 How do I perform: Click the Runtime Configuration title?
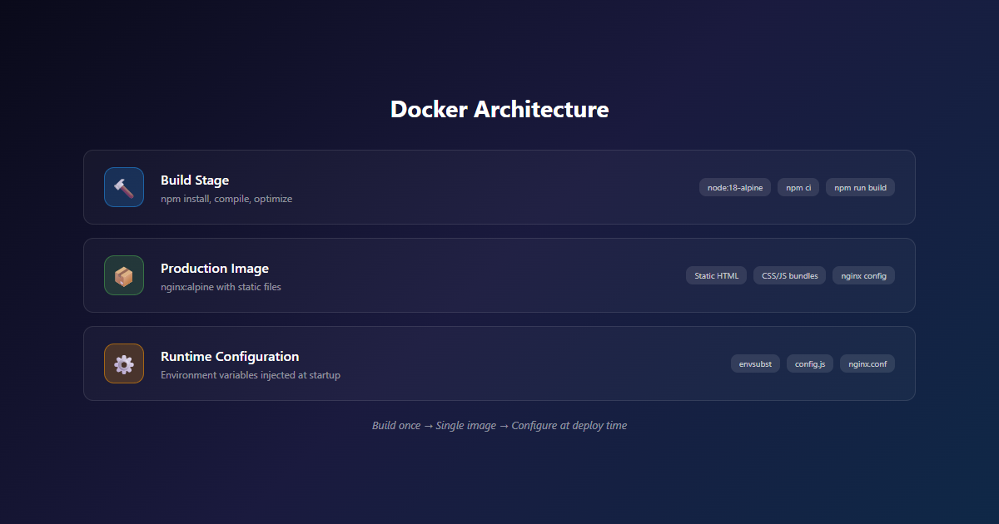[x=230, y=356]
